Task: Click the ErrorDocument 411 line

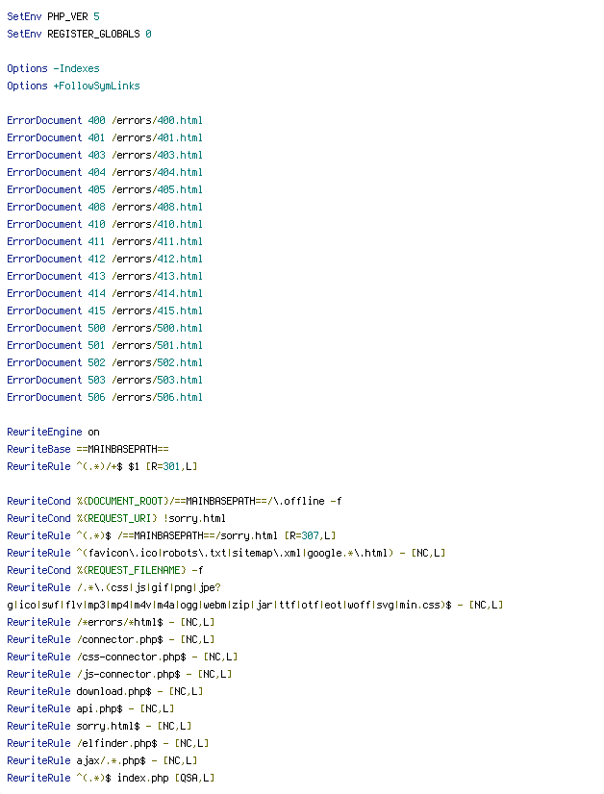Action: click(x=105, y=241)
